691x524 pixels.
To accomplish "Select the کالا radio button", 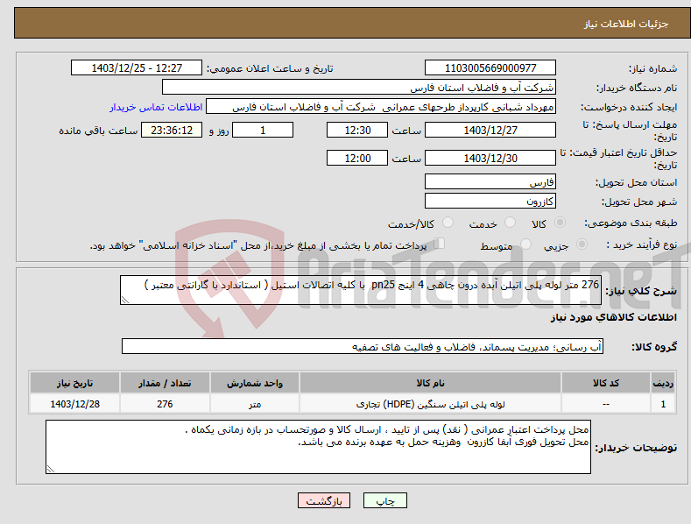I will click(x=560, y=223).
